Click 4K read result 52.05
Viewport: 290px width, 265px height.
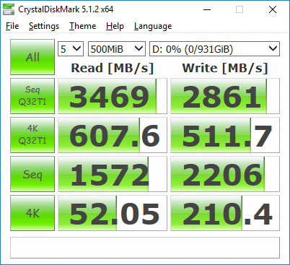pyautogui.click(x=113, y=213)
